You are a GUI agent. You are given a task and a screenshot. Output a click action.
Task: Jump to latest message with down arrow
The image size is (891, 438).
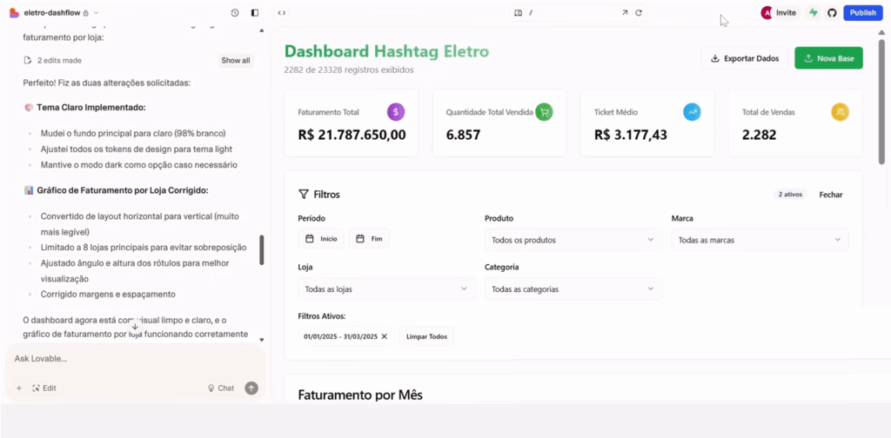coord(135,327)
